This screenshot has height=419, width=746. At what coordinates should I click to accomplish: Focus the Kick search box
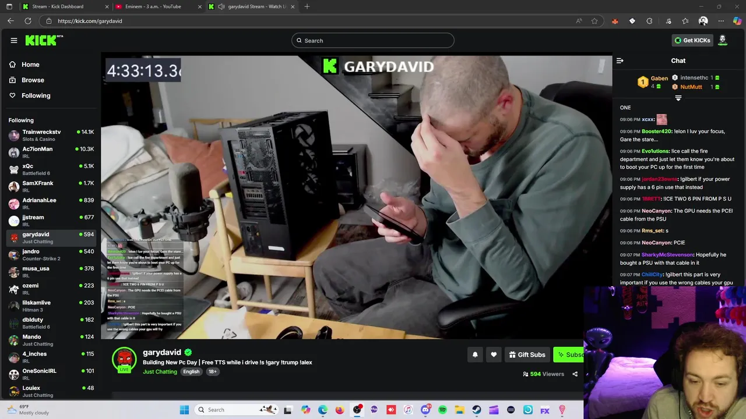373,41
